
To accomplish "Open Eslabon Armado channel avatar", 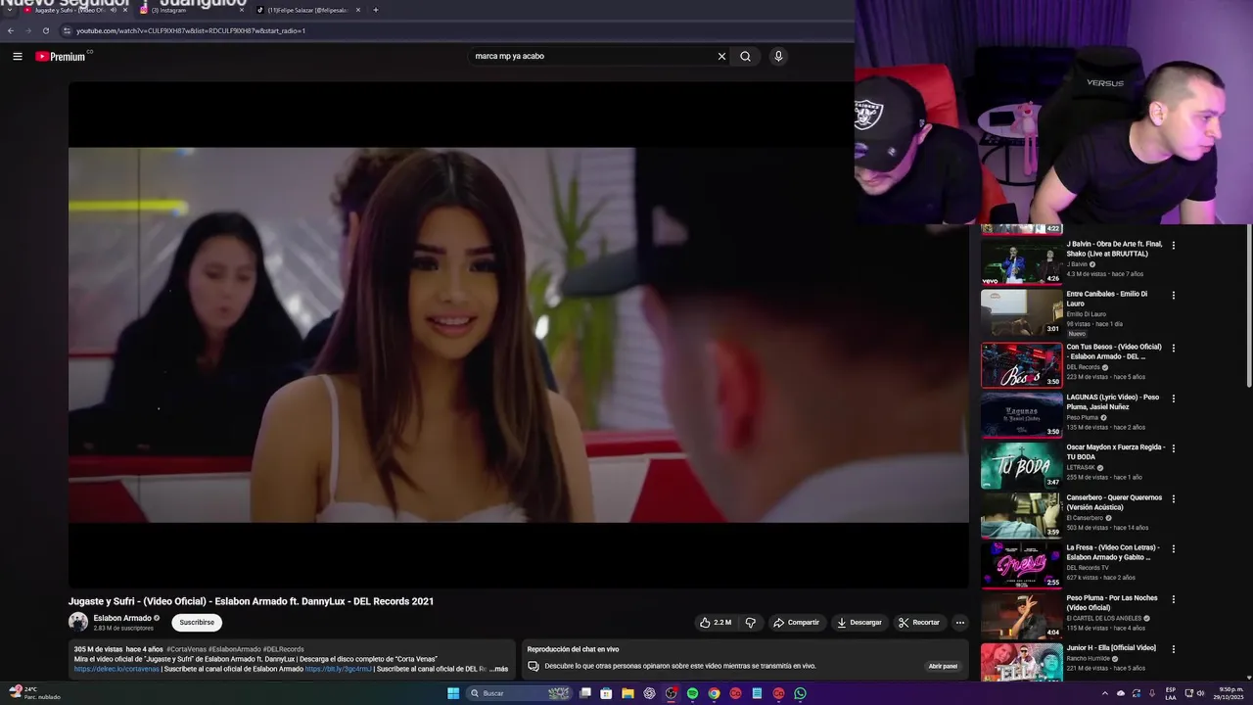I will [x=78, y=622].
